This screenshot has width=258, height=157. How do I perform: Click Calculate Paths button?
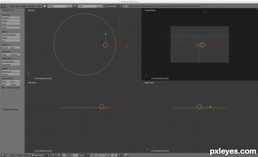pyautogui.click(x=11, y=62)
